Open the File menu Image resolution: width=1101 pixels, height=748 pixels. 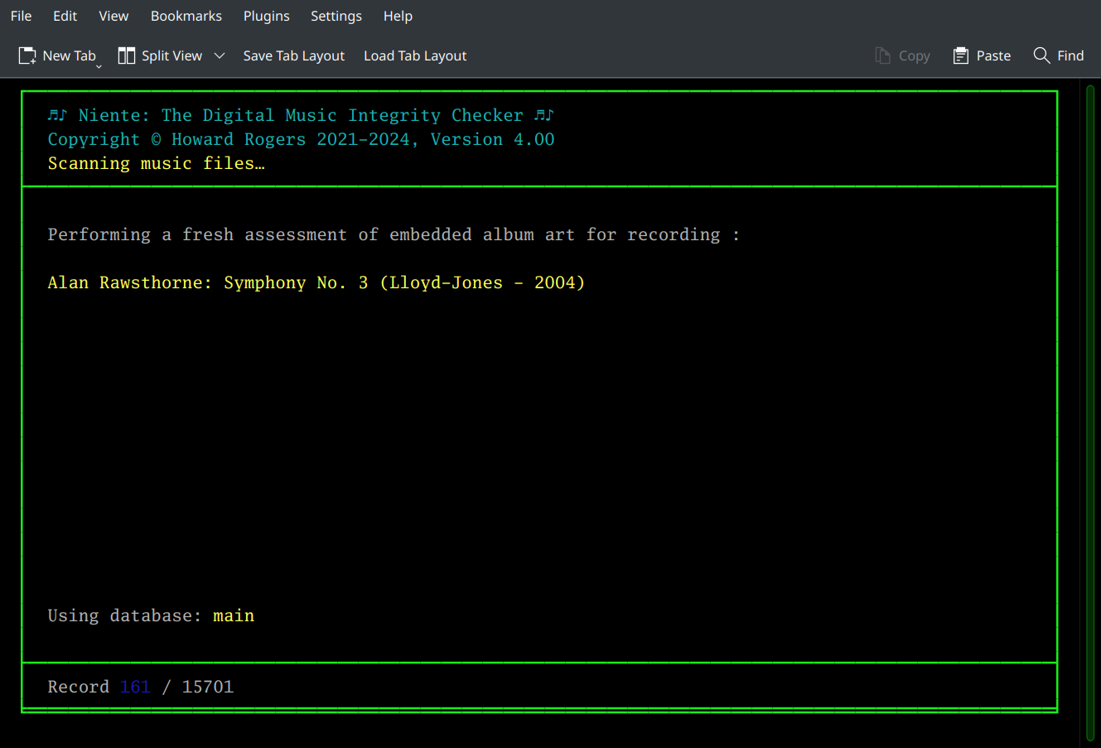(21, 16)
